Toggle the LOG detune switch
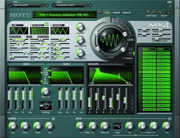 [x=168, y=13]
